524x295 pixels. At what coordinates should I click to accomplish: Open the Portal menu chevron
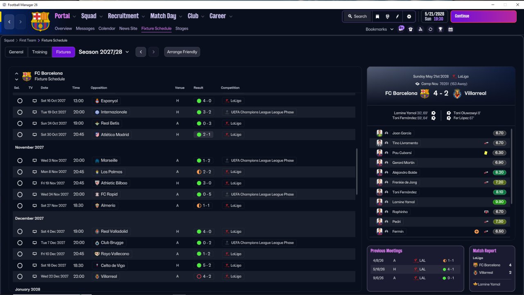coord(74,16)
